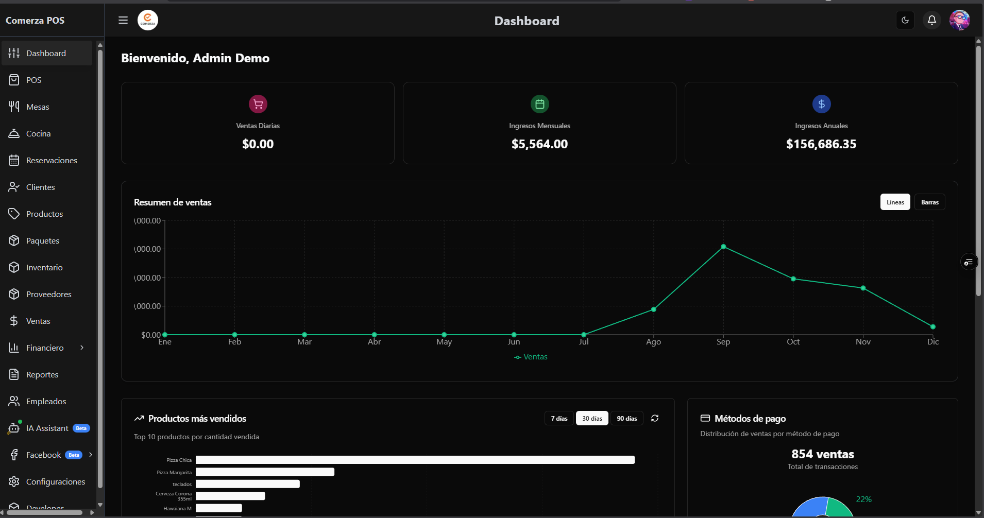Click the 22% pie chart label

click(864, 499)
